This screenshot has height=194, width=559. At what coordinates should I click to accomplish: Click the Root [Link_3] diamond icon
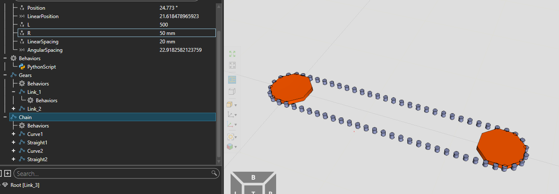[5, 185]
